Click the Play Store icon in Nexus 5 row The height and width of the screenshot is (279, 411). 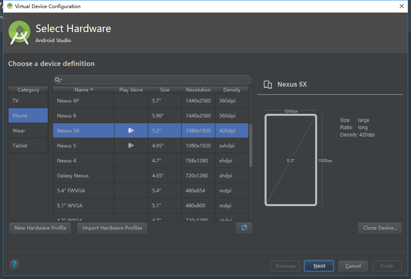tap(131, 145)
